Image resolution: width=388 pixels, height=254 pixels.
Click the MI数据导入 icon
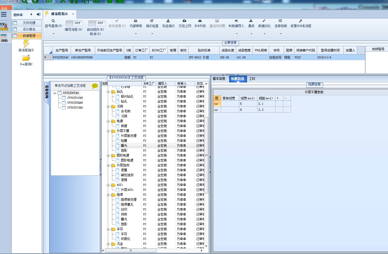tap(236, 21)
